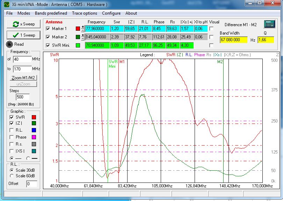
Task: Click the Marker 1 plus/minus stepper
Action: click(x=83, y=29)
